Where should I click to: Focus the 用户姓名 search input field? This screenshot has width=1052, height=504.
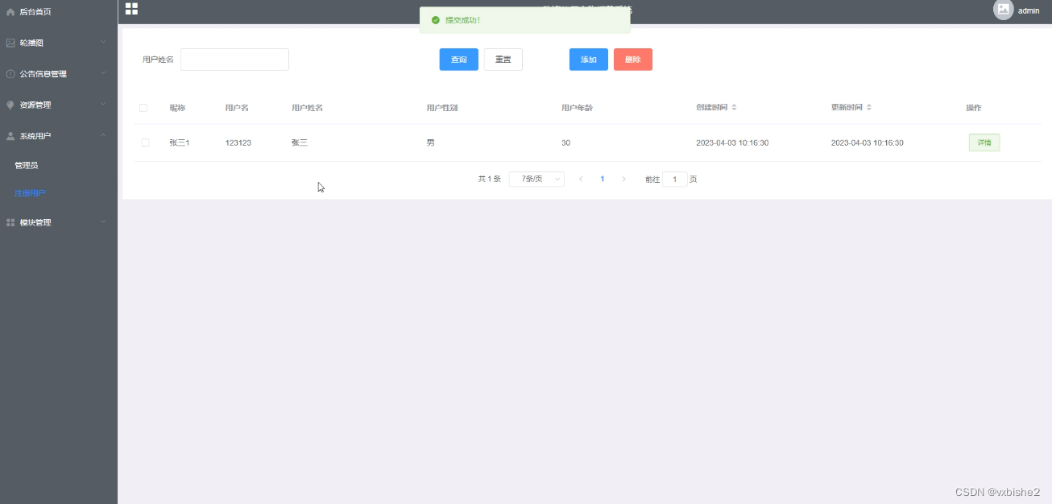tap(234, 60)
